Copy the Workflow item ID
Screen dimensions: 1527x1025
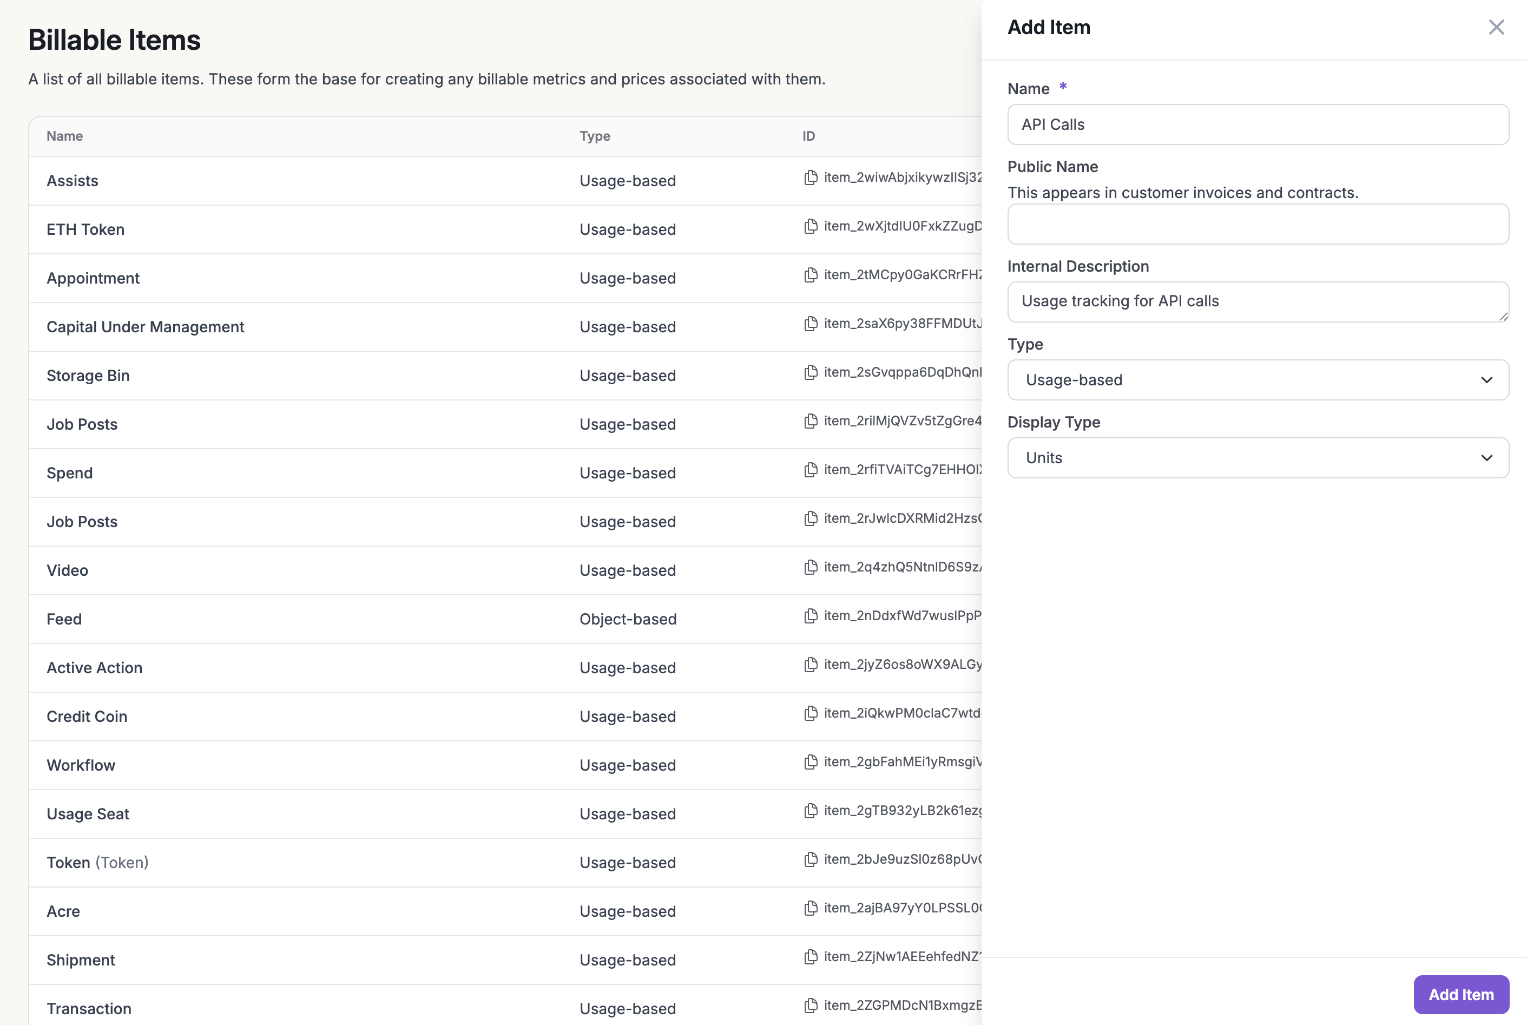(x=810, y=762)
